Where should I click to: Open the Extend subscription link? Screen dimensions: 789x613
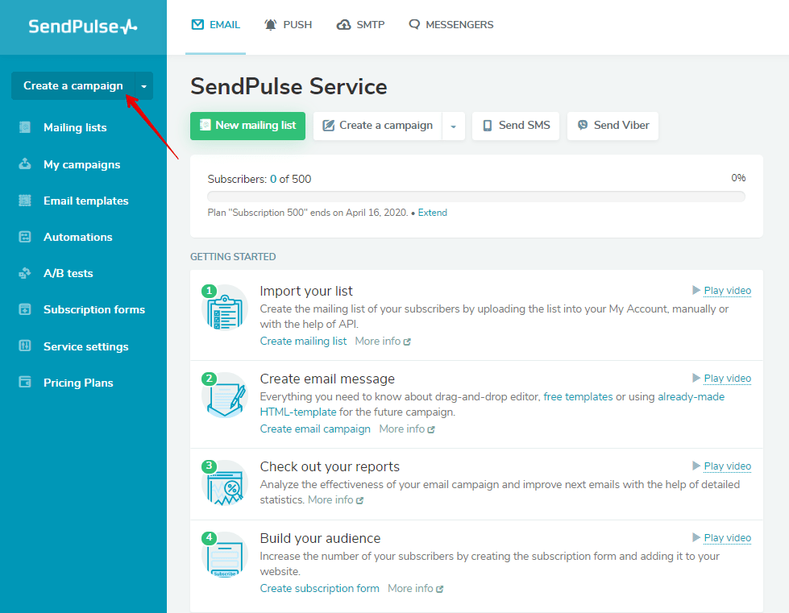[x=432, y=213]
